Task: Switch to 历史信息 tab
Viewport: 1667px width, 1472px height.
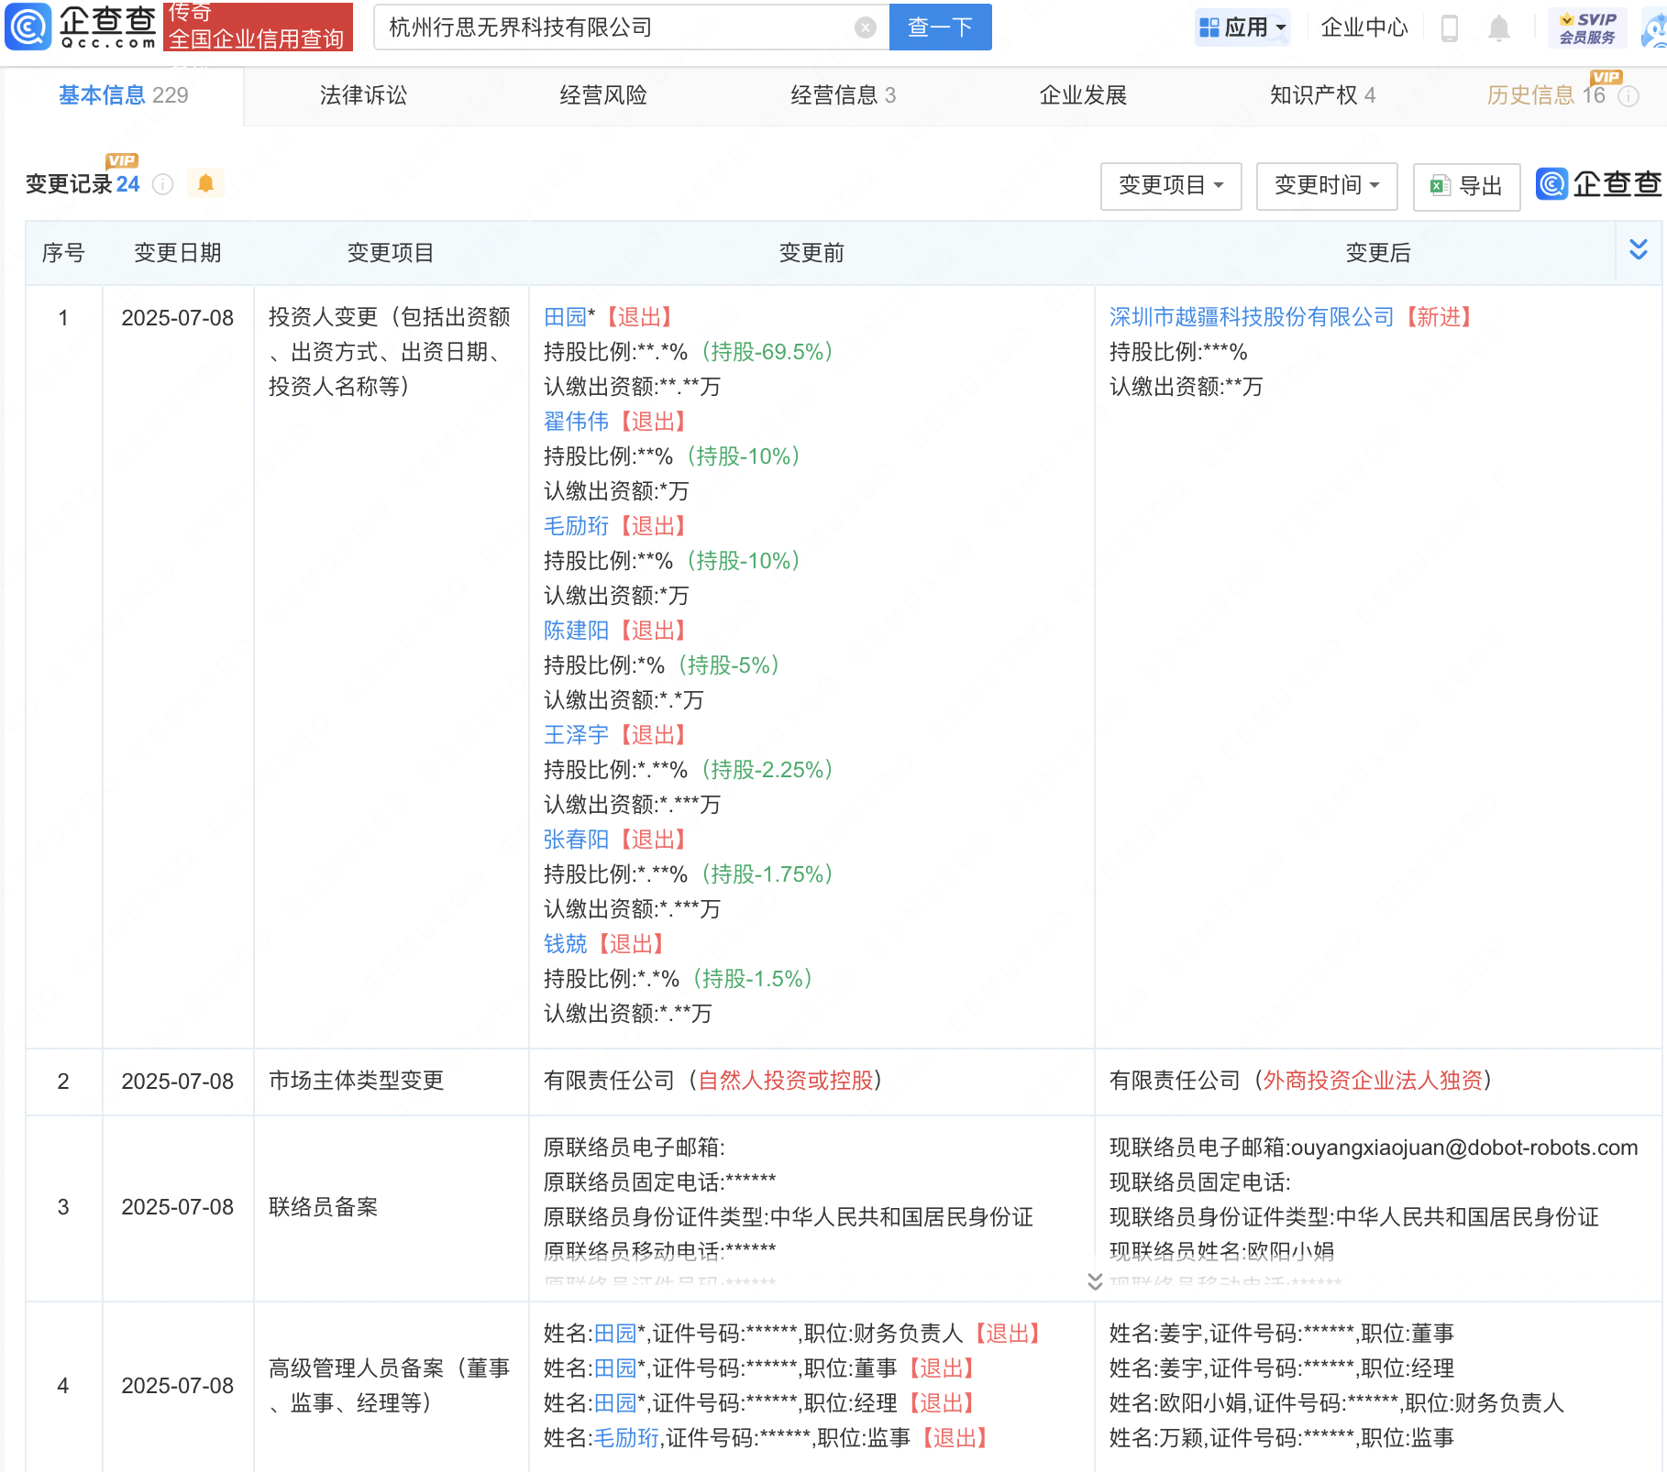Action: click(1546, 95)
